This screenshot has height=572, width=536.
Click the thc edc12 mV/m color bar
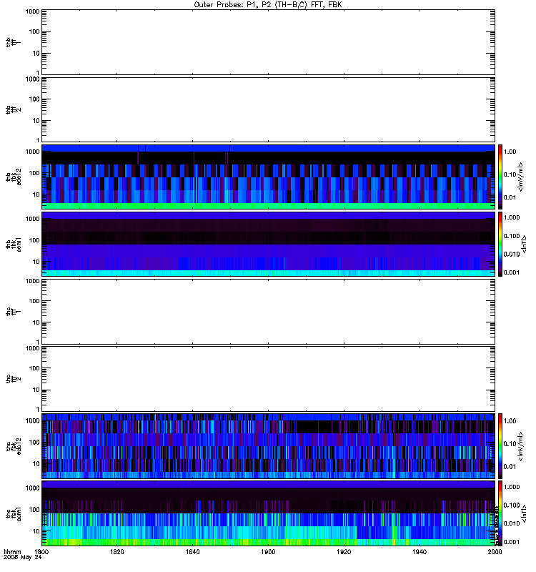tap(500, 446)
